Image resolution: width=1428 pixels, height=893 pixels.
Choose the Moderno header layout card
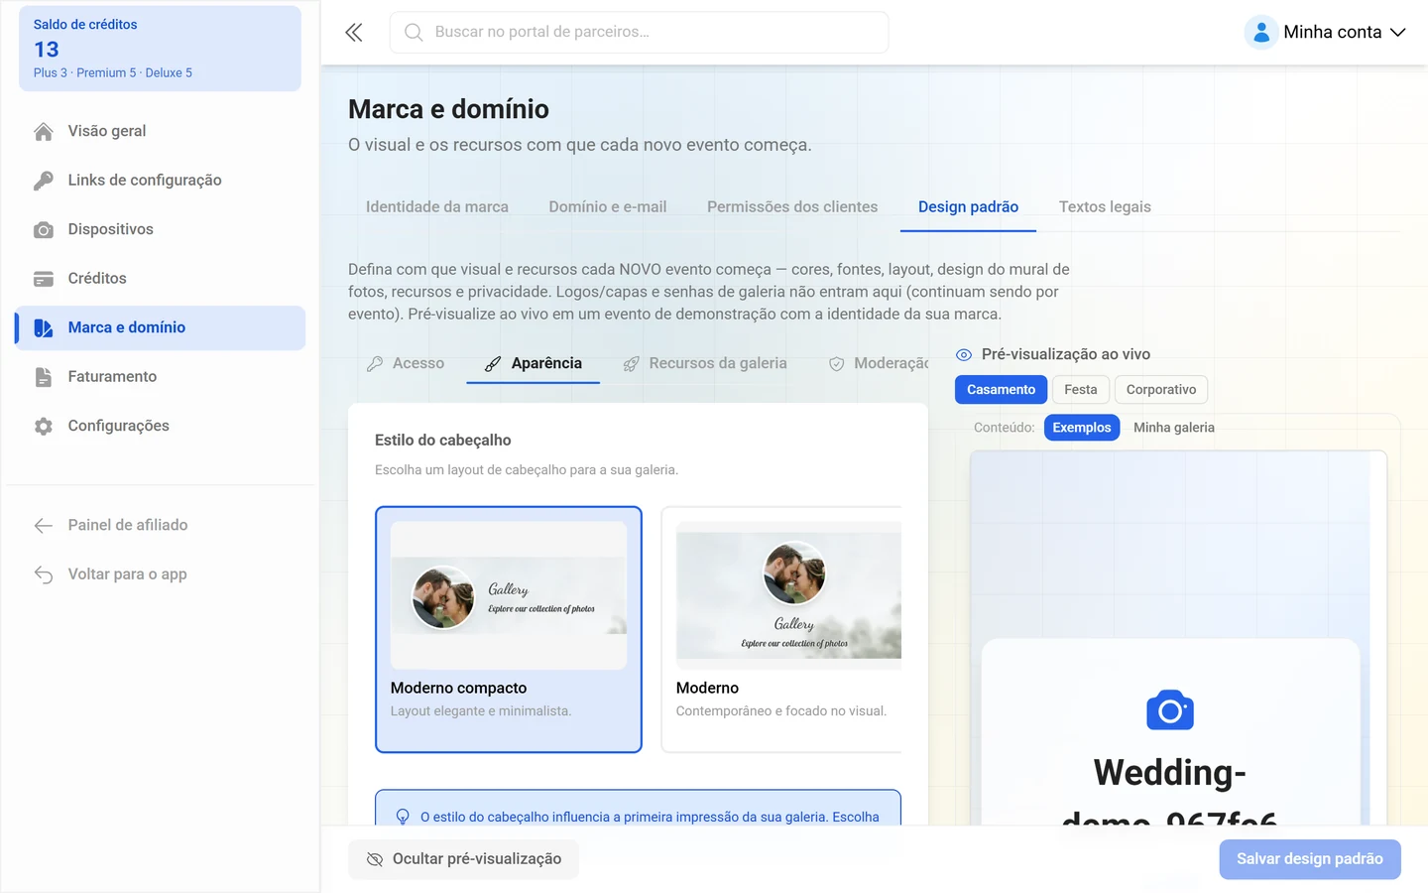tap(781, 630)
